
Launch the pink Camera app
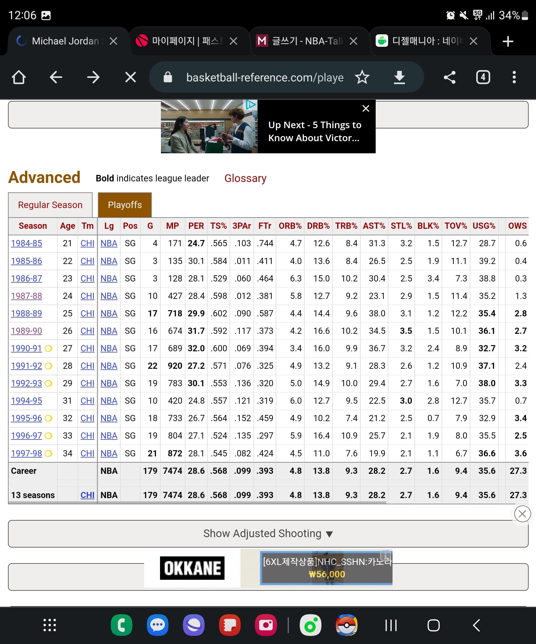coord(266,625)
